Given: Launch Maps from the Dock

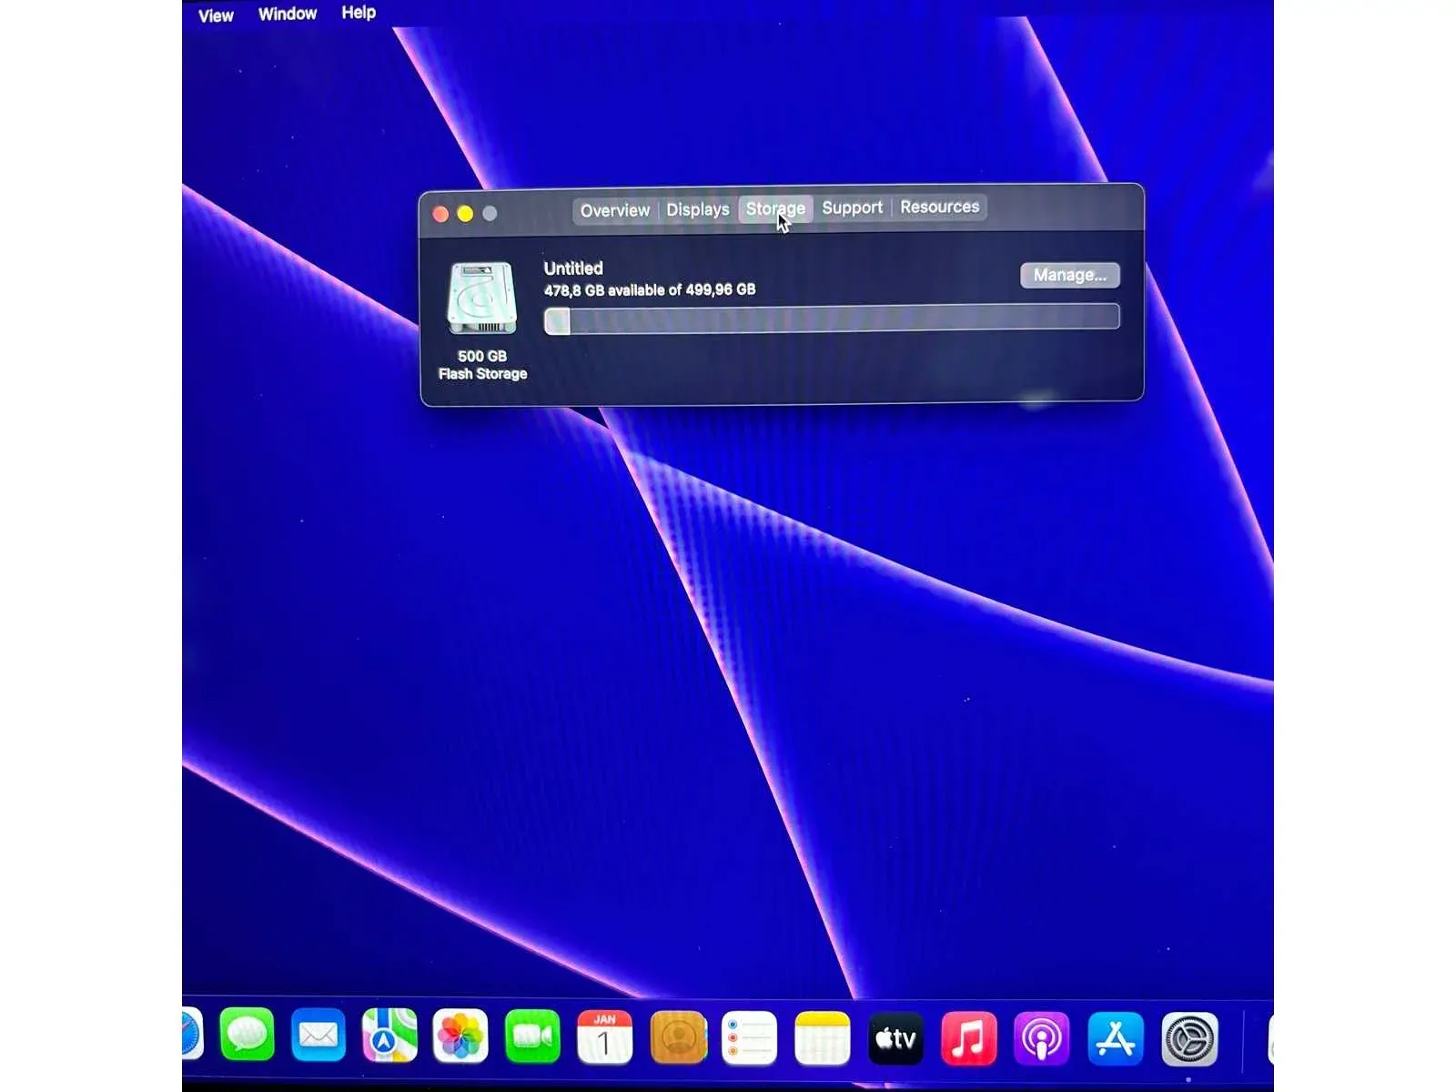Looking at the screenshot, I should click(389, 1035).
